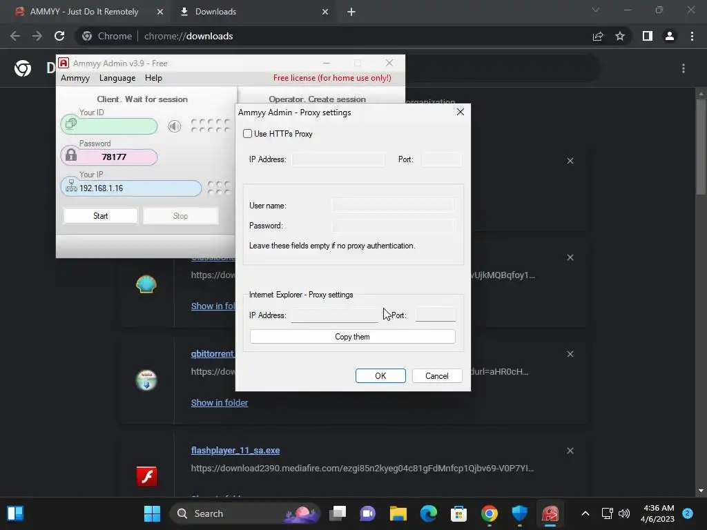Cancel the Proxy settings dialog
707x530 pixels.
(436, 376)
